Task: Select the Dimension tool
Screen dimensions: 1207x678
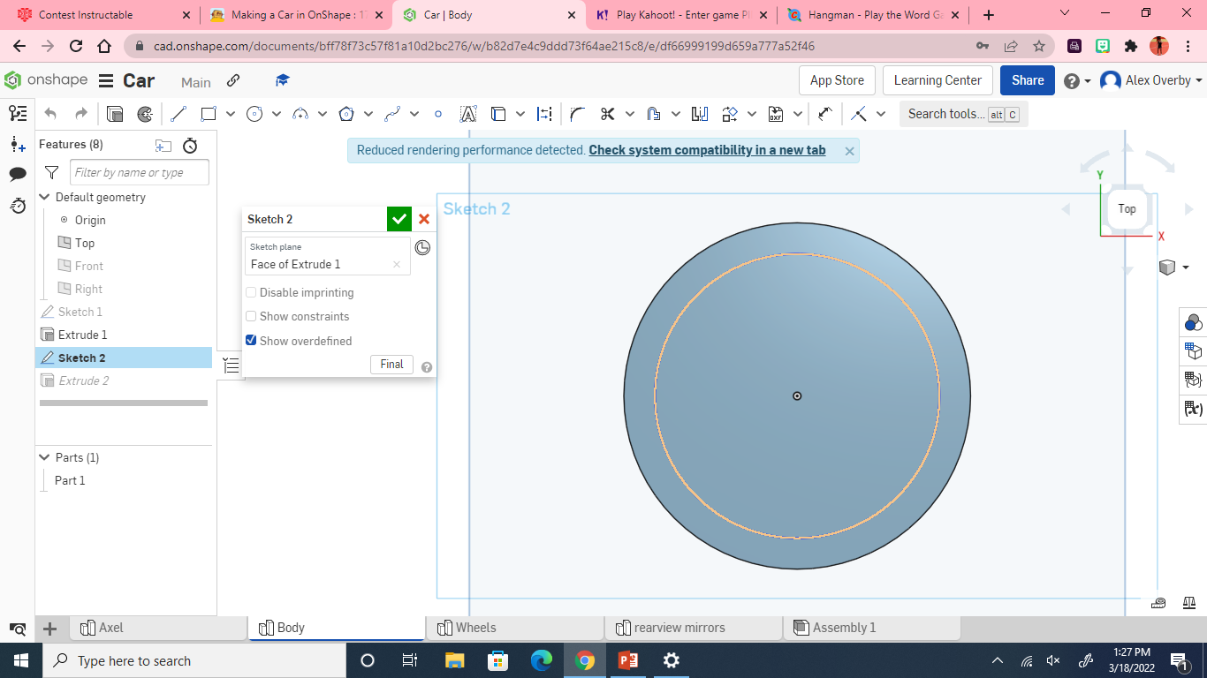Action: (x=545, y=114)
